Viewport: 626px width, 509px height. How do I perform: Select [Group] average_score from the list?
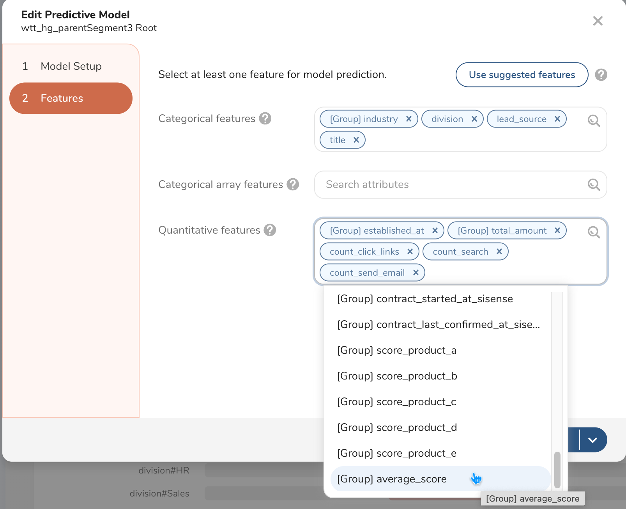pos(392,479)
